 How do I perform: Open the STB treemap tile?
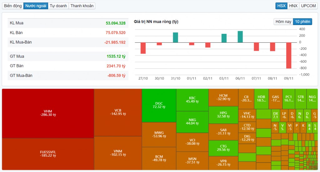click(x=301, y=99)
